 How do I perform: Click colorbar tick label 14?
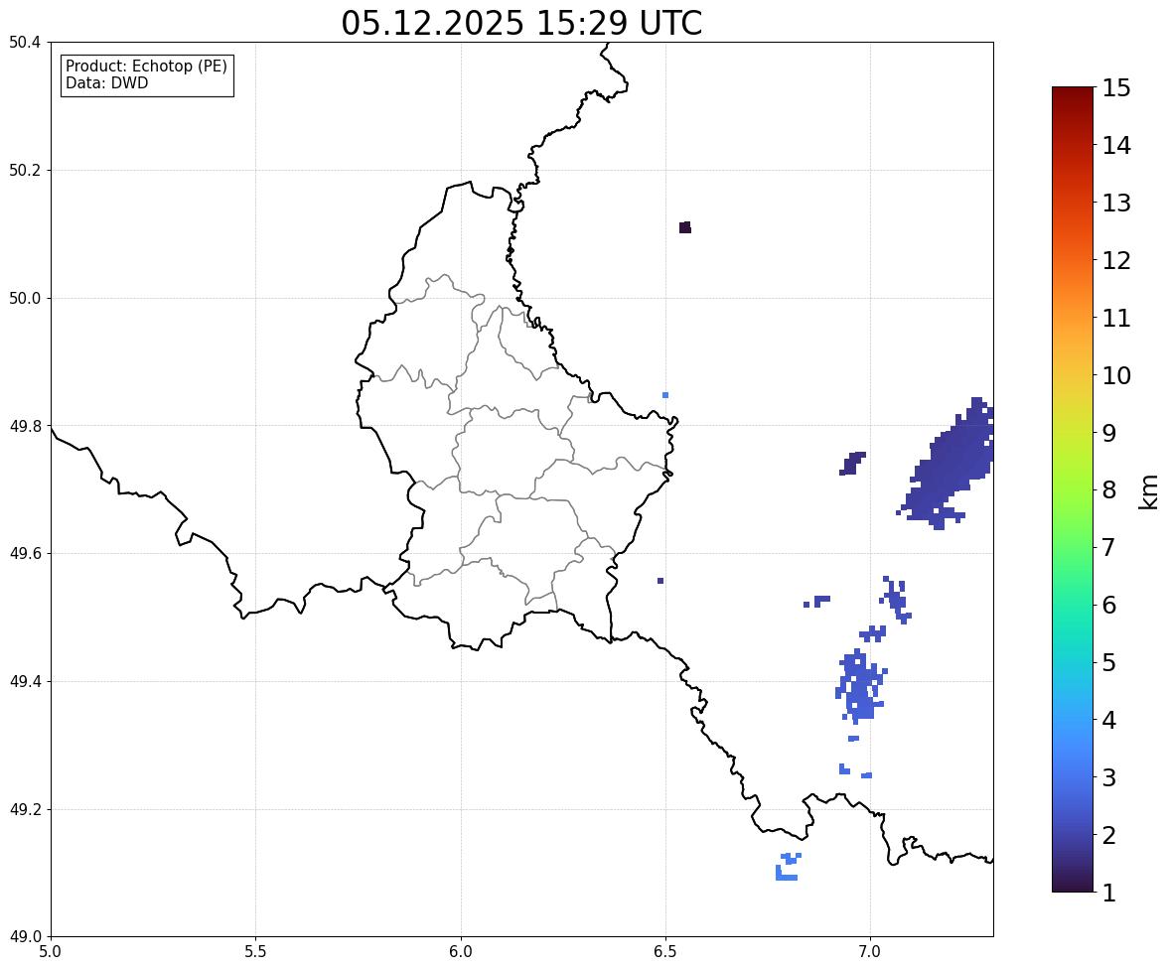point(1116,146)
